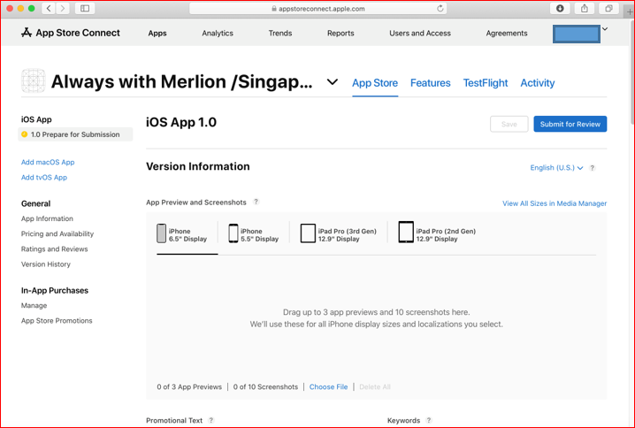Open new tab plus button

tap(630, 12)
